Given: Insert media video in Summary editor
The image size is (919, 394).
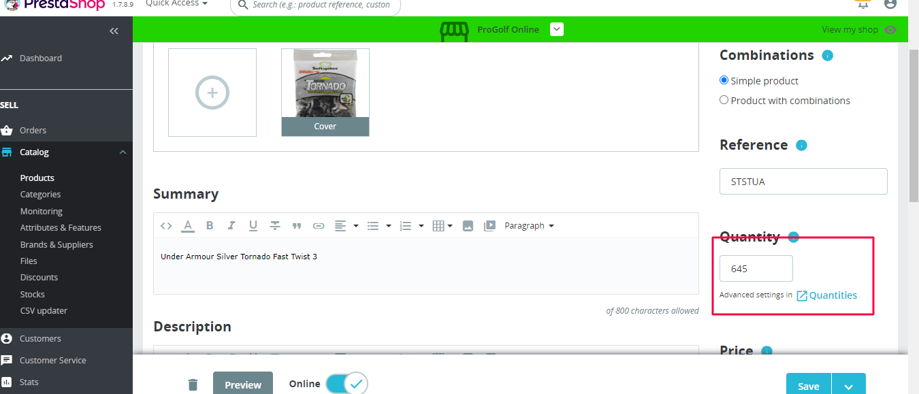Looking at the screenshot, I should (x=489, y=226).
